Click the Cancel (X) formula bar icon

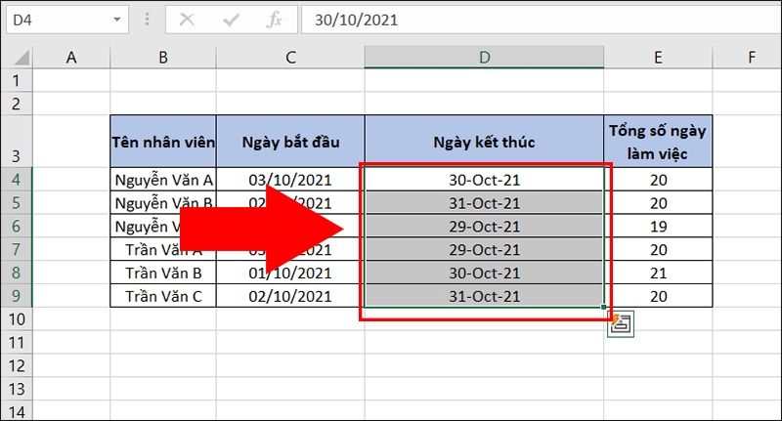coord(187,20)
